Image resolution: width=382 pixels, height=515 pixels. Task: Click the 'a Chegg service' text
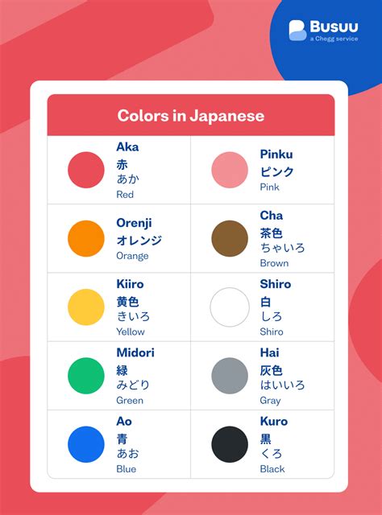tap(334, 39)
